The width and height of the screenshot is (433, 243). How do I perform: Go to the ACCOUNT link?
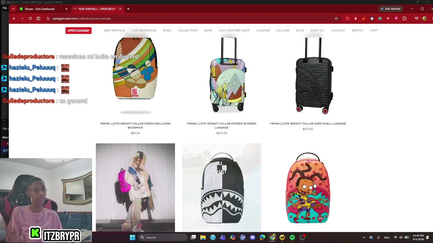pyautogui.click(x=338, y=30)
